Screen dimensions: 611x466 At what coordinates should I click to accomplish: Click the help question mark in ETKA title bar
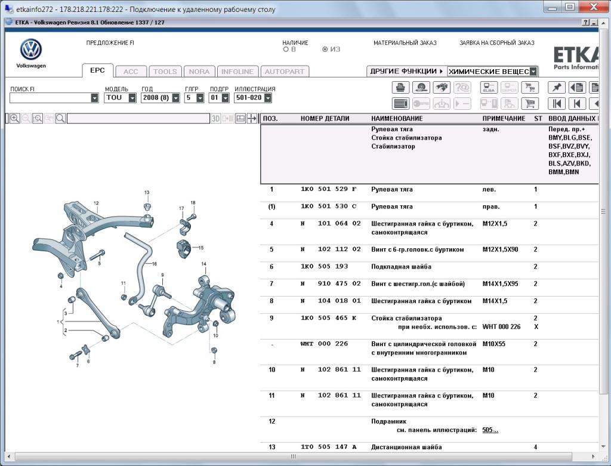pyautogui.click(x=586, y=23)
